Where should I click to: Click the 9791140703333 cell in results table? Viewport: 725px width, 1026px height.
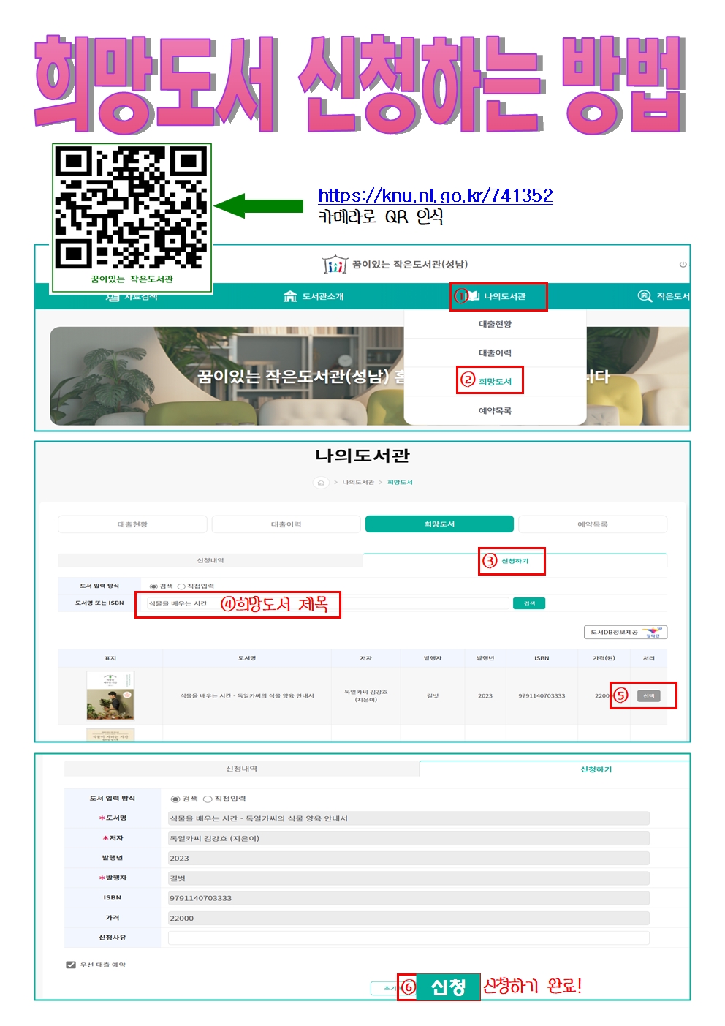click(542, 696)
